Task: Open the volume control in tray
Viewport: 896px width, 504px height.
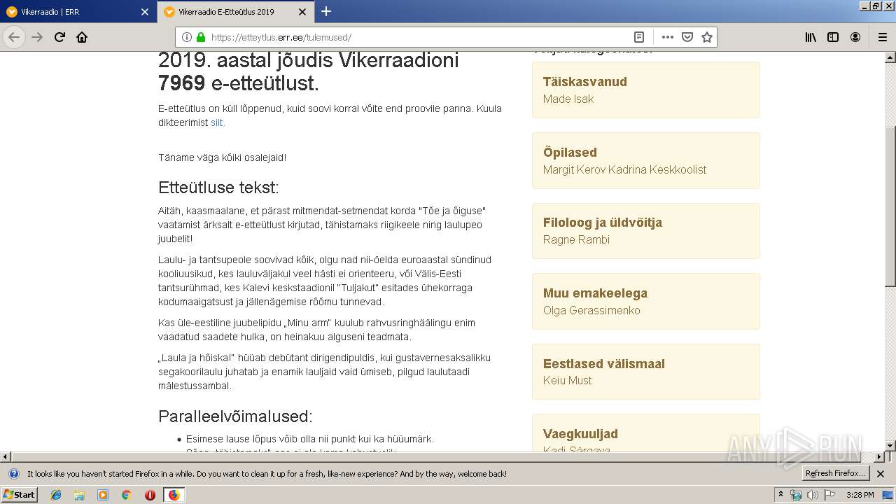Action: coord(812,495)
